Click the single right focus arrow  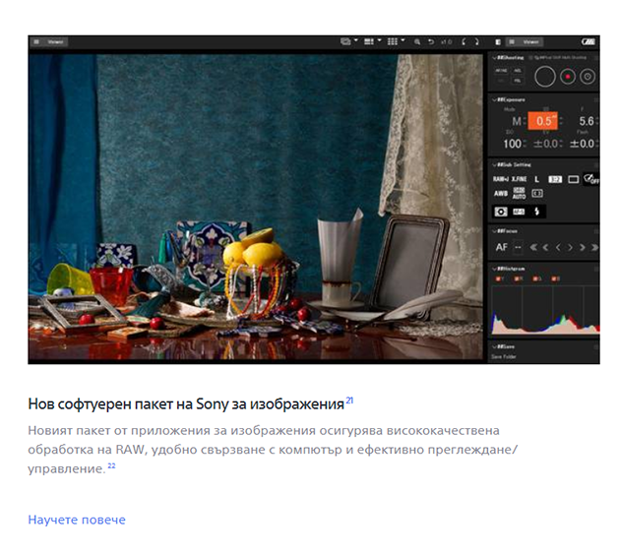tap(570, 248)
